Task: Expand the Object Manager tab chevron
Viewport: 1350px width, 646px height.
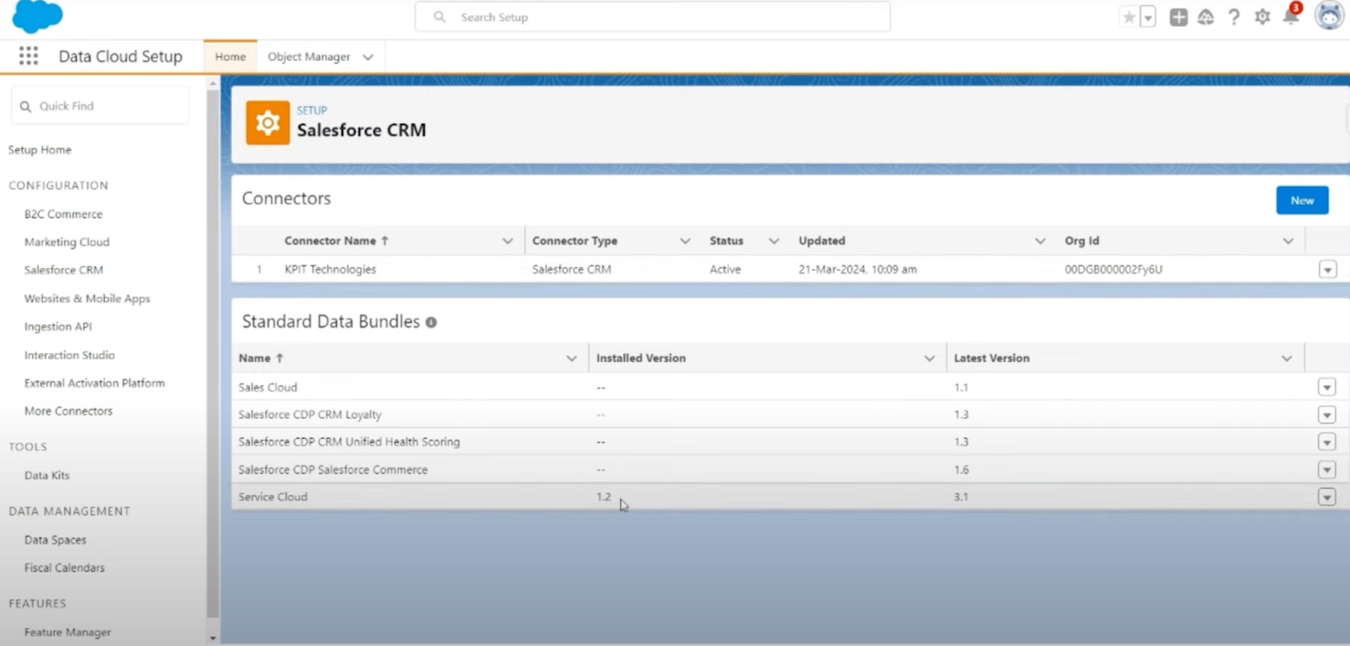Action: (x=368, y=57)
